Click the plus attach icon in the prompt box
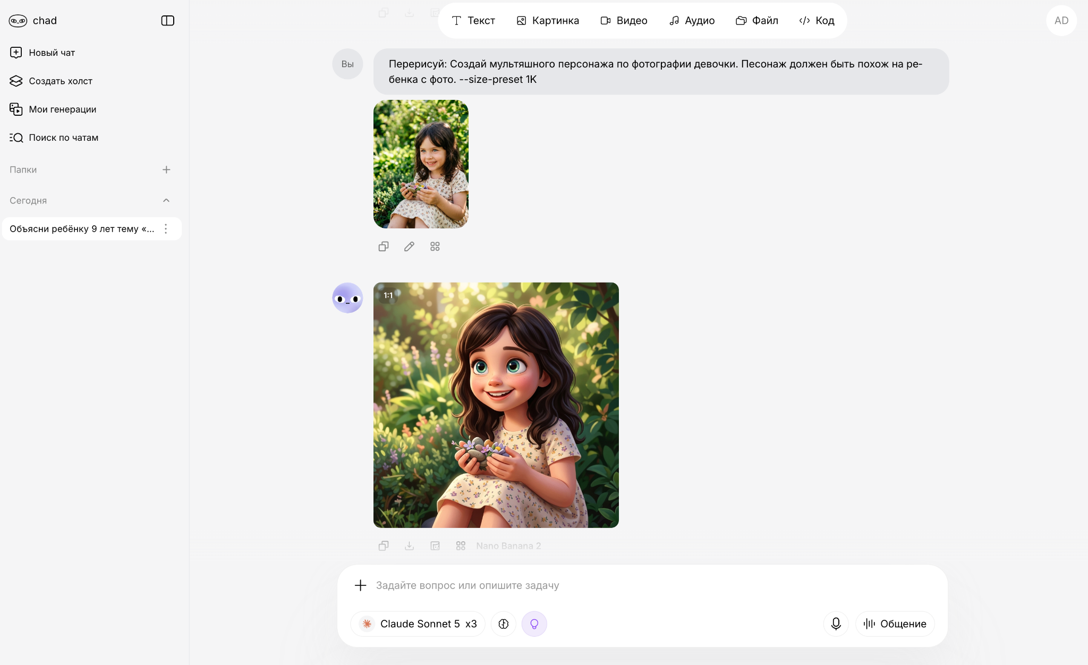This screenshot has height=665, width=1088. (360, 585)
